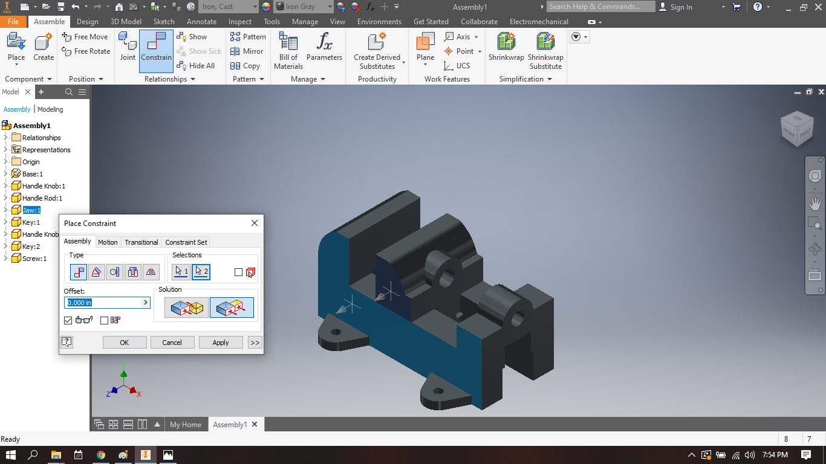
Task: Toggle the Pick part first checkbox
Action: 238,272
